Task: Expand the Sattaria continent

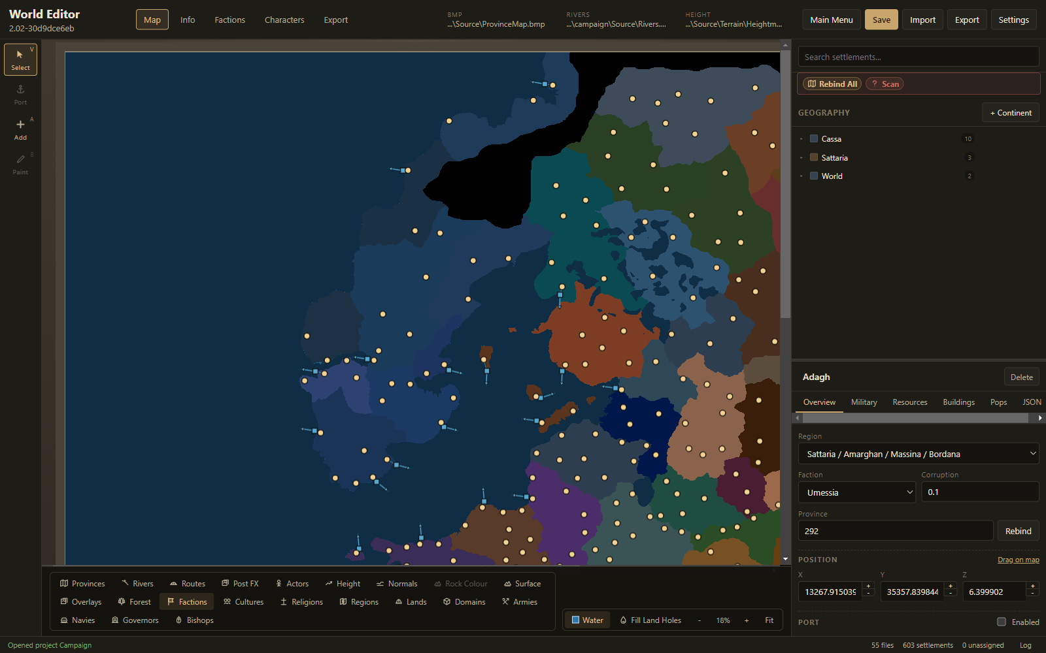Action: pos(801,157)
